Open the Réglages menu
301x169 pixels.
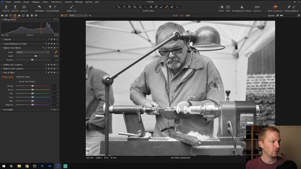[x=36, y=2]
